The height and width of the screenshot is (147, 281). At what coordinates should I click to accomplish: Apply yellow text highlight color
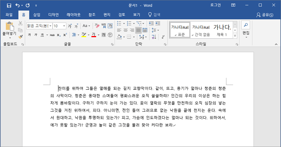point(84,35)
